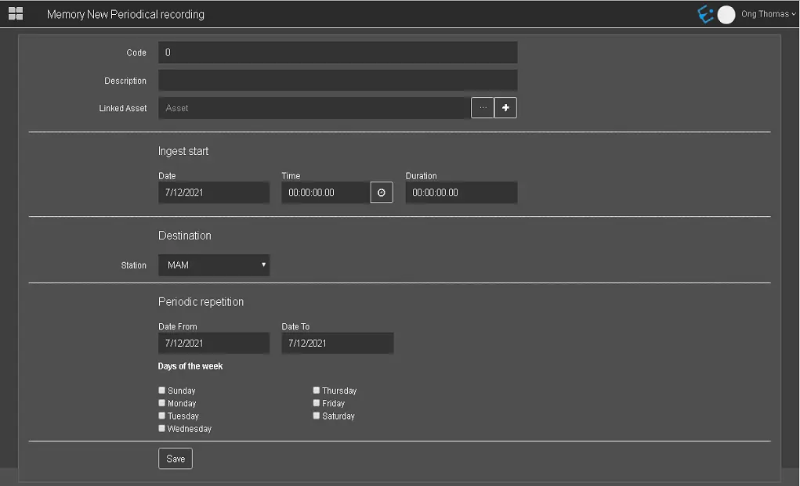Click the Code input field

[338, 52]
